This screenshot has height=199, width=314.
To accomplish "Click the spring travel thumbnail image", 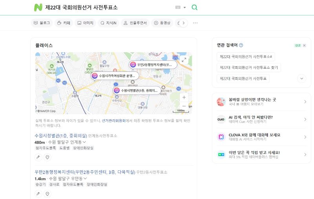I will tap(221, 102).
